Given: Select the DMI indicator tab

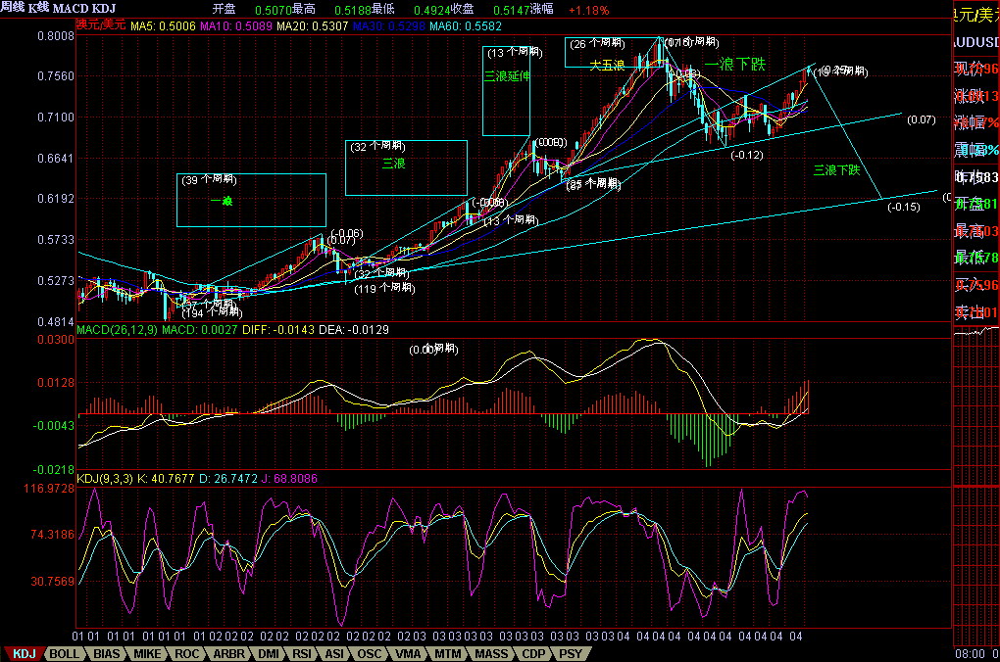Looking at the screenshot, I should pyautogui.click(x=269, y=654).
